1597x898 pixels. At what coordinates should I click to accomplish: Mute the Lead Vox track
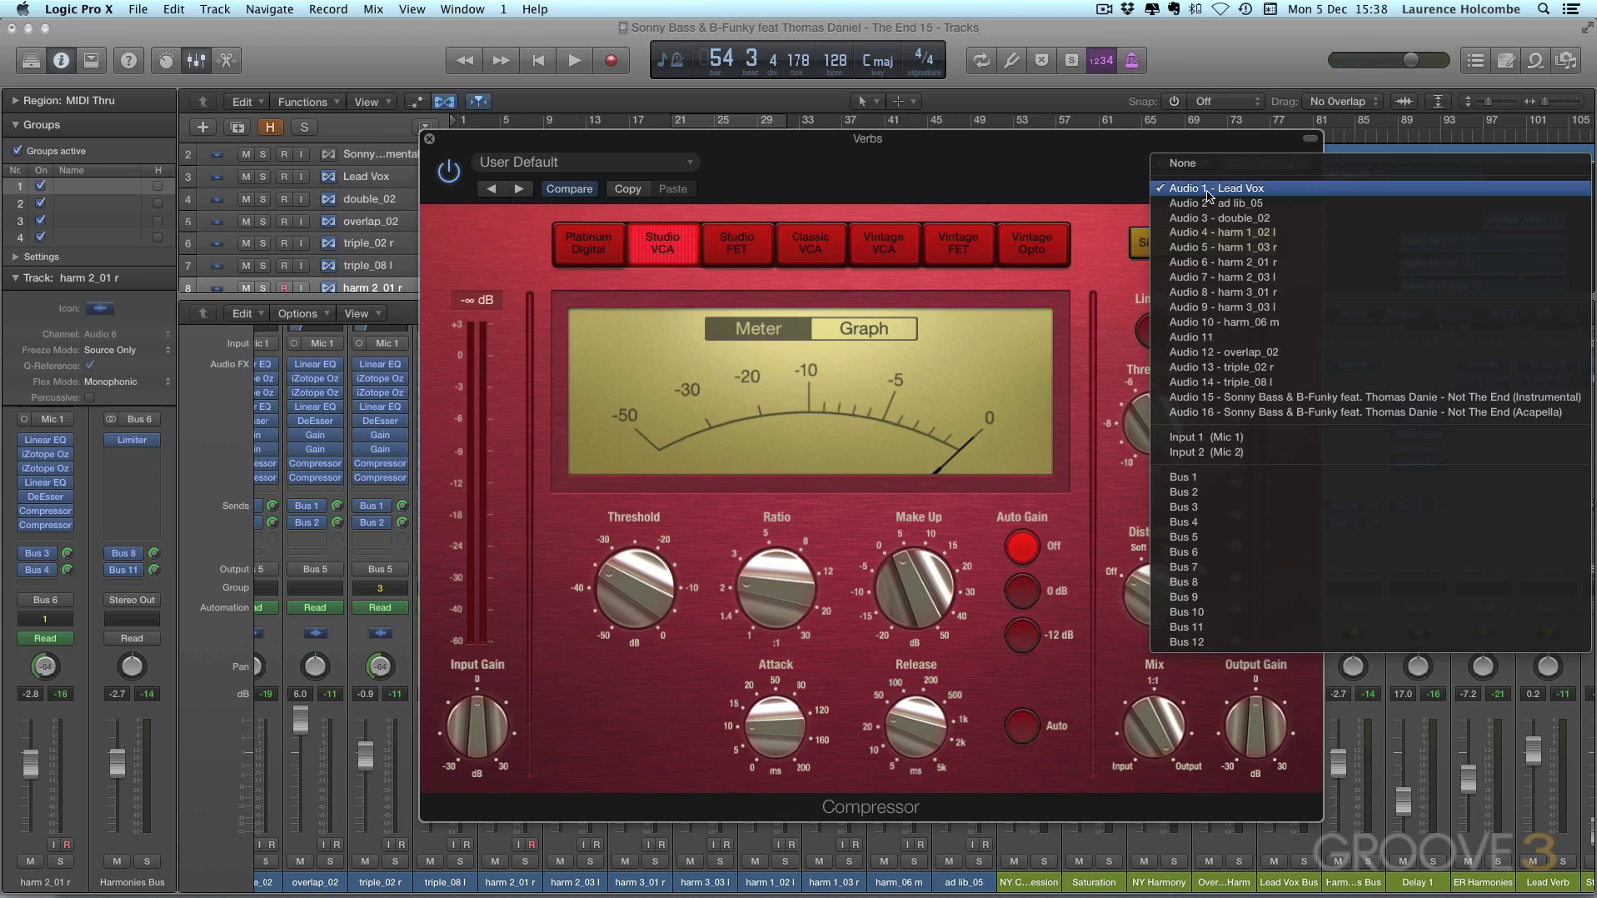(245, 176)
